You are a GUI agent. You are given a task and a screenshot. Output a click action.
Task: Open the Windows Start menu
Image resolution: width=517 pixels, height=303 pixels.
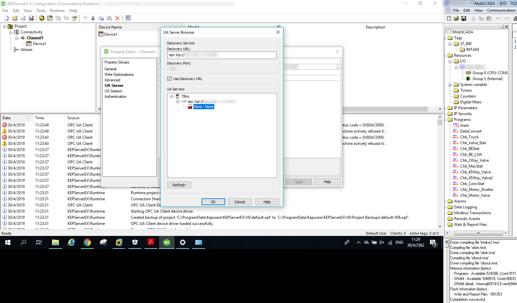point(8,242)
